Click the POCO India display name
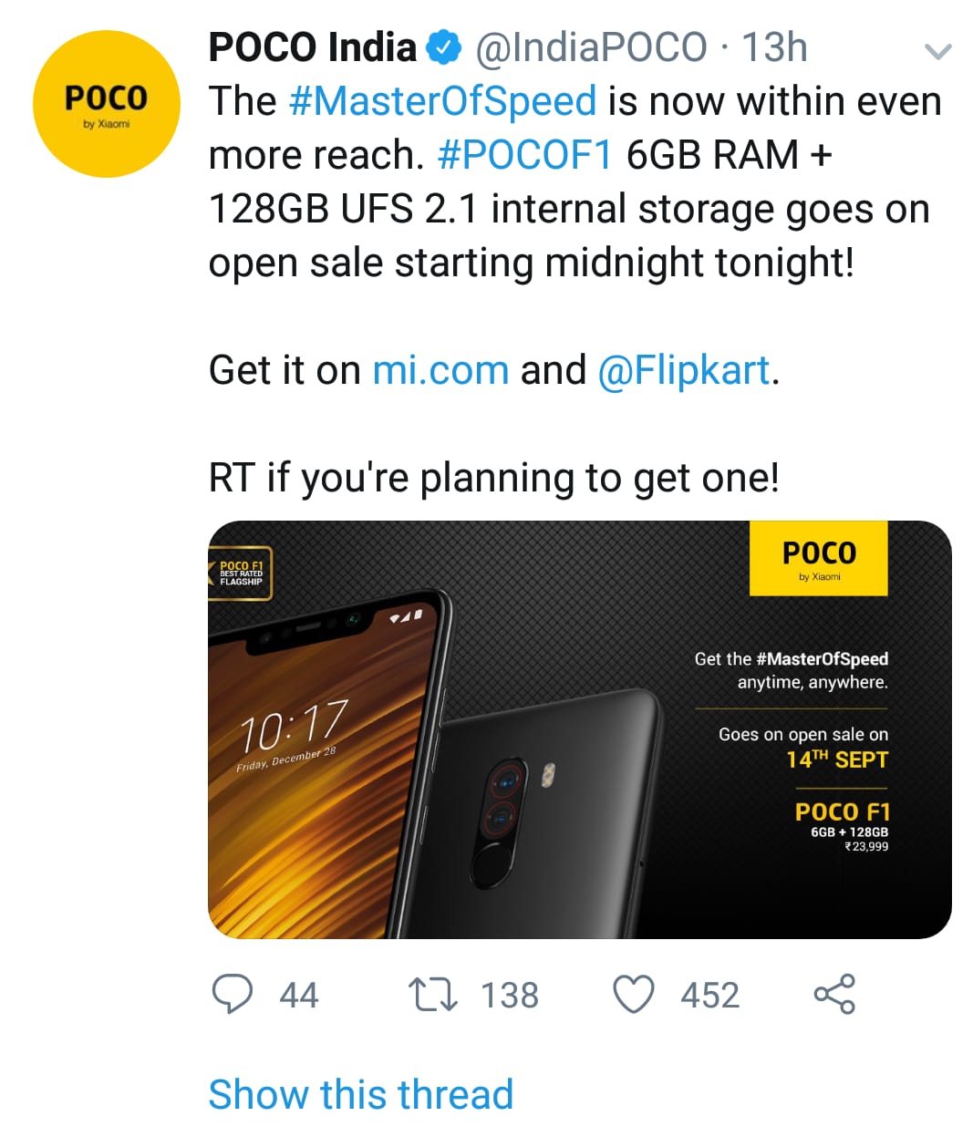 tap(312, 47)
